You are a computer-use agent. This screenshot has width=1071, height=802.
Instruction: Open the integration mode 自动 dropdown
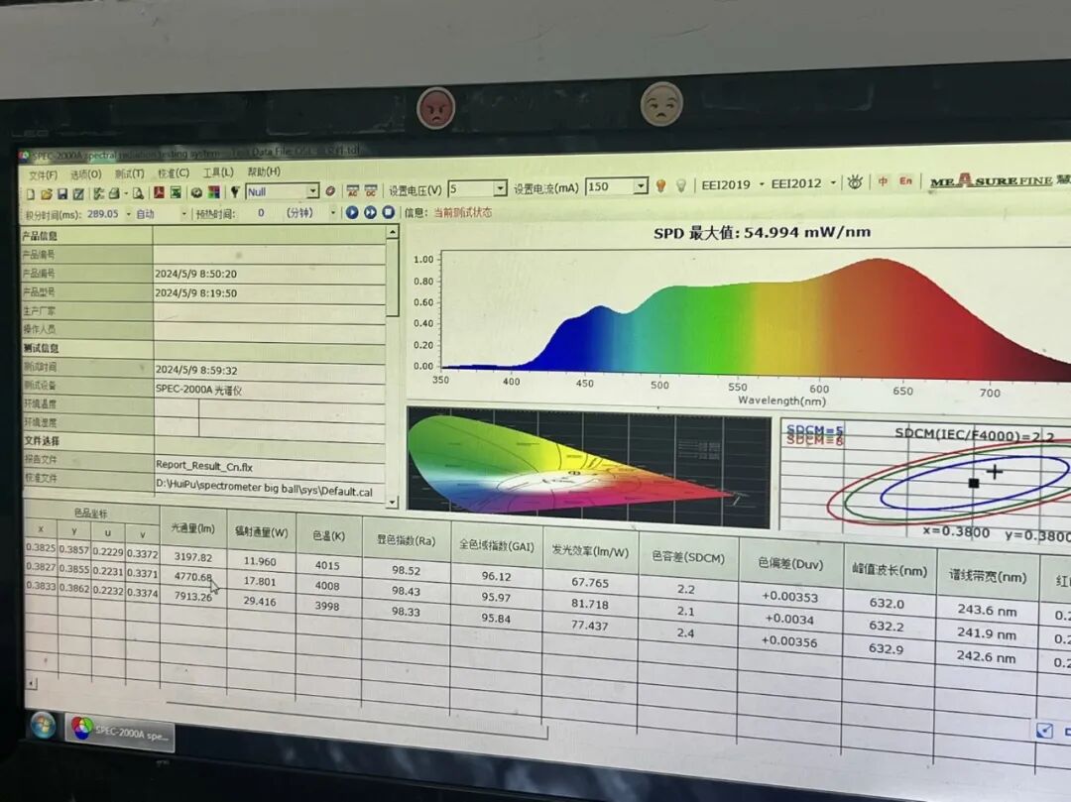tap(183, 214)
